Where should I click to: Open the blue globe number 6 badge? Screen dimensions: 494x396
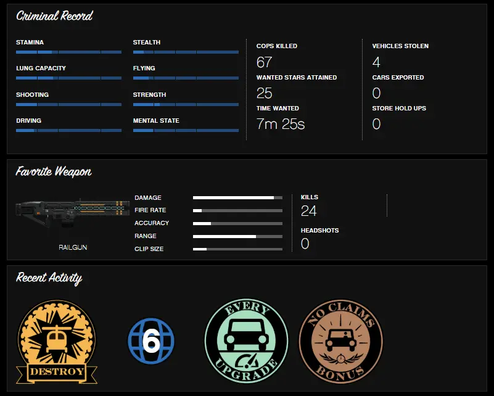click(151, 341)
